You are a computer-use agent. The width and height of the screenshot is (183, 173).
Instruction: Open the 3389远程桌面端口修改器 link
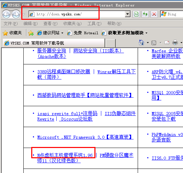[64, 72]
